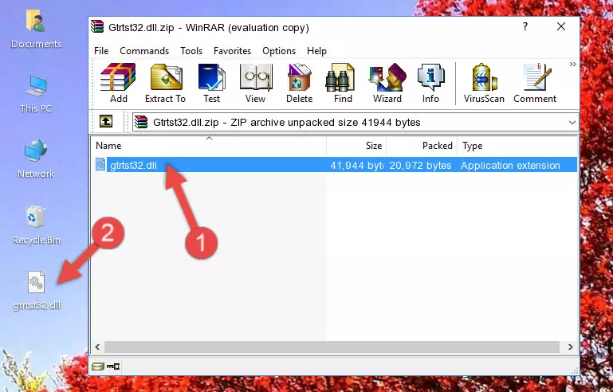Open the Tools menu
This screenshot has height=392, width=613.
coord(191,51)
